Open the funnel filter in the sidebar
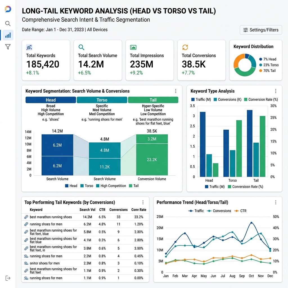 coord(8,47)
